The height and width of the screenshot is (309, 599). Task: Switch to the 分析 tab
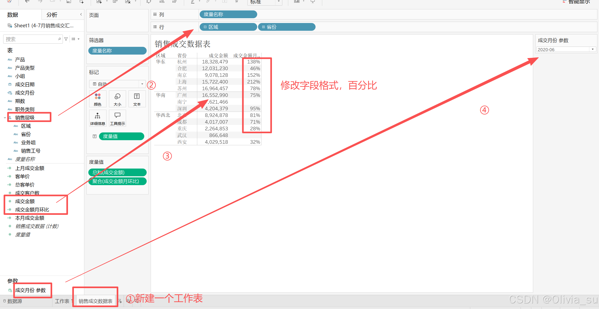point(52,15)
